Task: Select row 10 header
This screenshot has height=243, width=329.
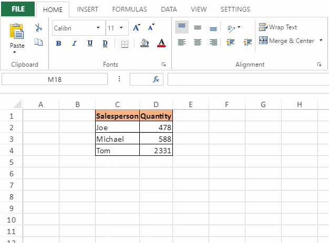Action: click(12, 220)
